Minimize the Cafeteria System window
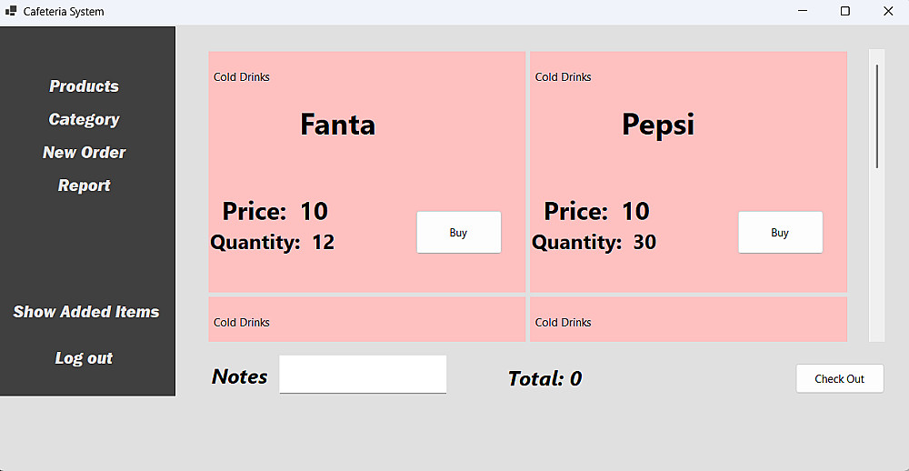 pos(804,12)
